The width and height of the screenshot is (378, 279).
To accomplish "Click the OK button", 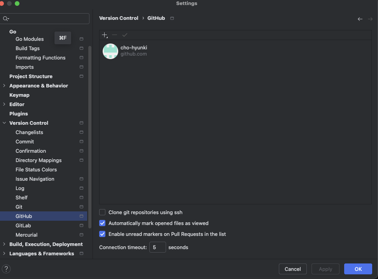I will click(x=358, y=269).
